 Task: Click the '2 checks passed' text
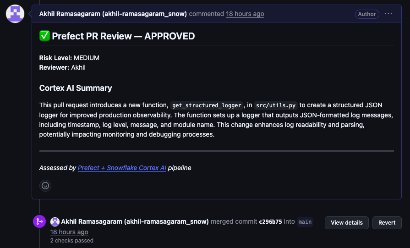pos(71,240)
